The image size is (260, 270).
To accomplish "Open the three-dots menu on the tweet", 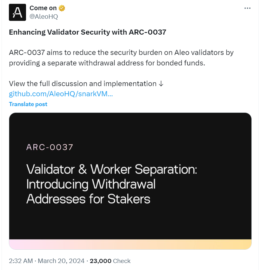I will point(247,8).
